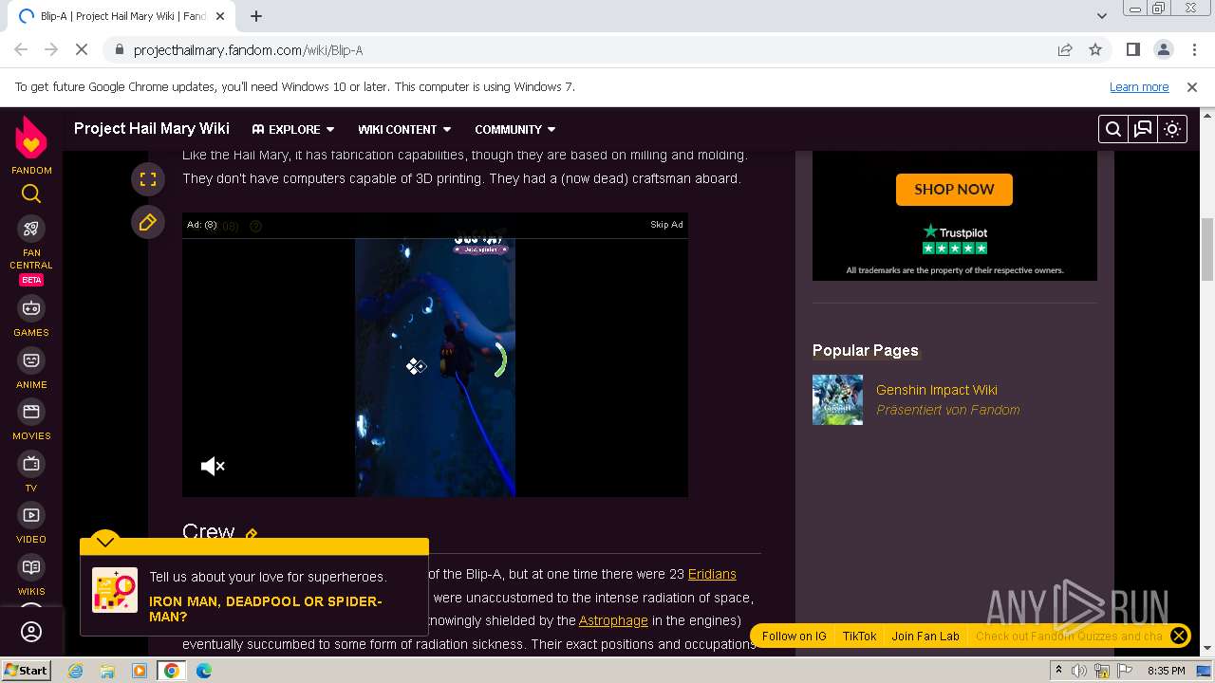Click the ad info question mark
This screenshot has width=1215, height=683.
pos(255,226)
